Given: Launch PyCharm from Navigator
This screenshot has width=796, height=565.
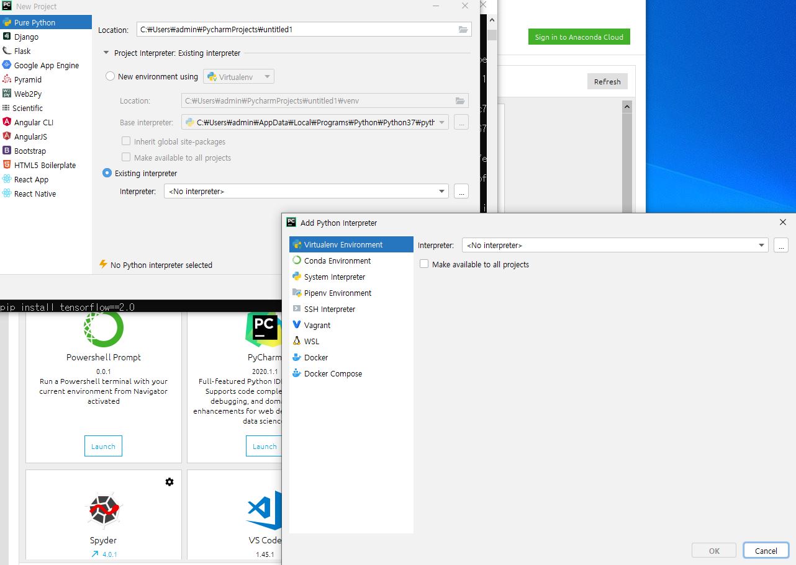Looking at the screenshot, I should click(x=265, y=446).
